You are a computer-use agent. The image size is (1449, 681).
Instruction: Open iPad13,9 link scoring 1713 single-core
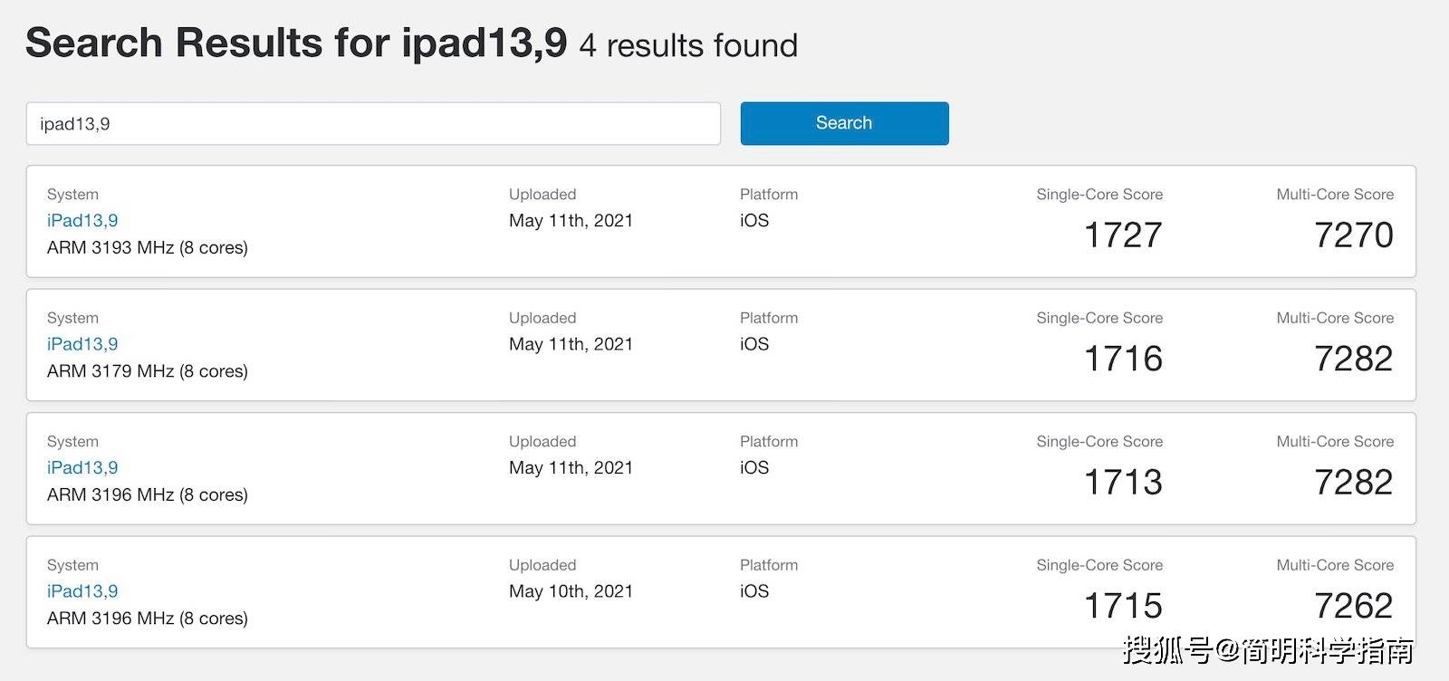coord(82,467)
